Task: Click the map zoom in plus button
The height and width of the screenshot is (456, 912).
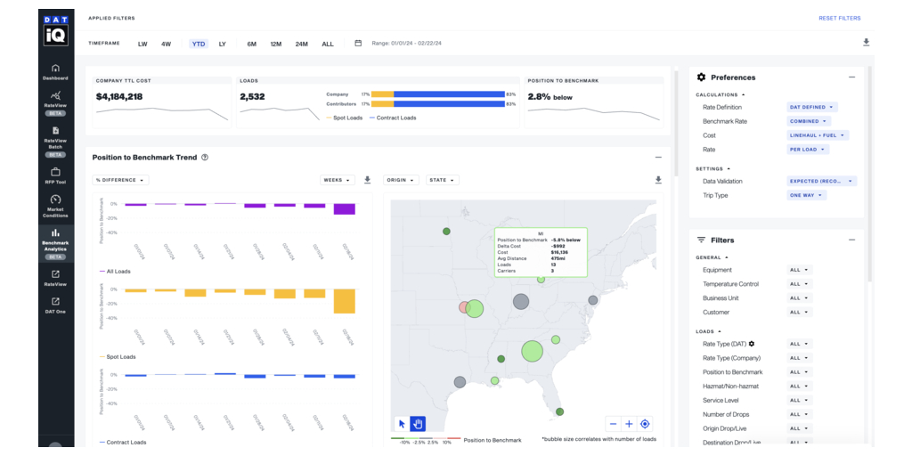Action: click(629, 424)
